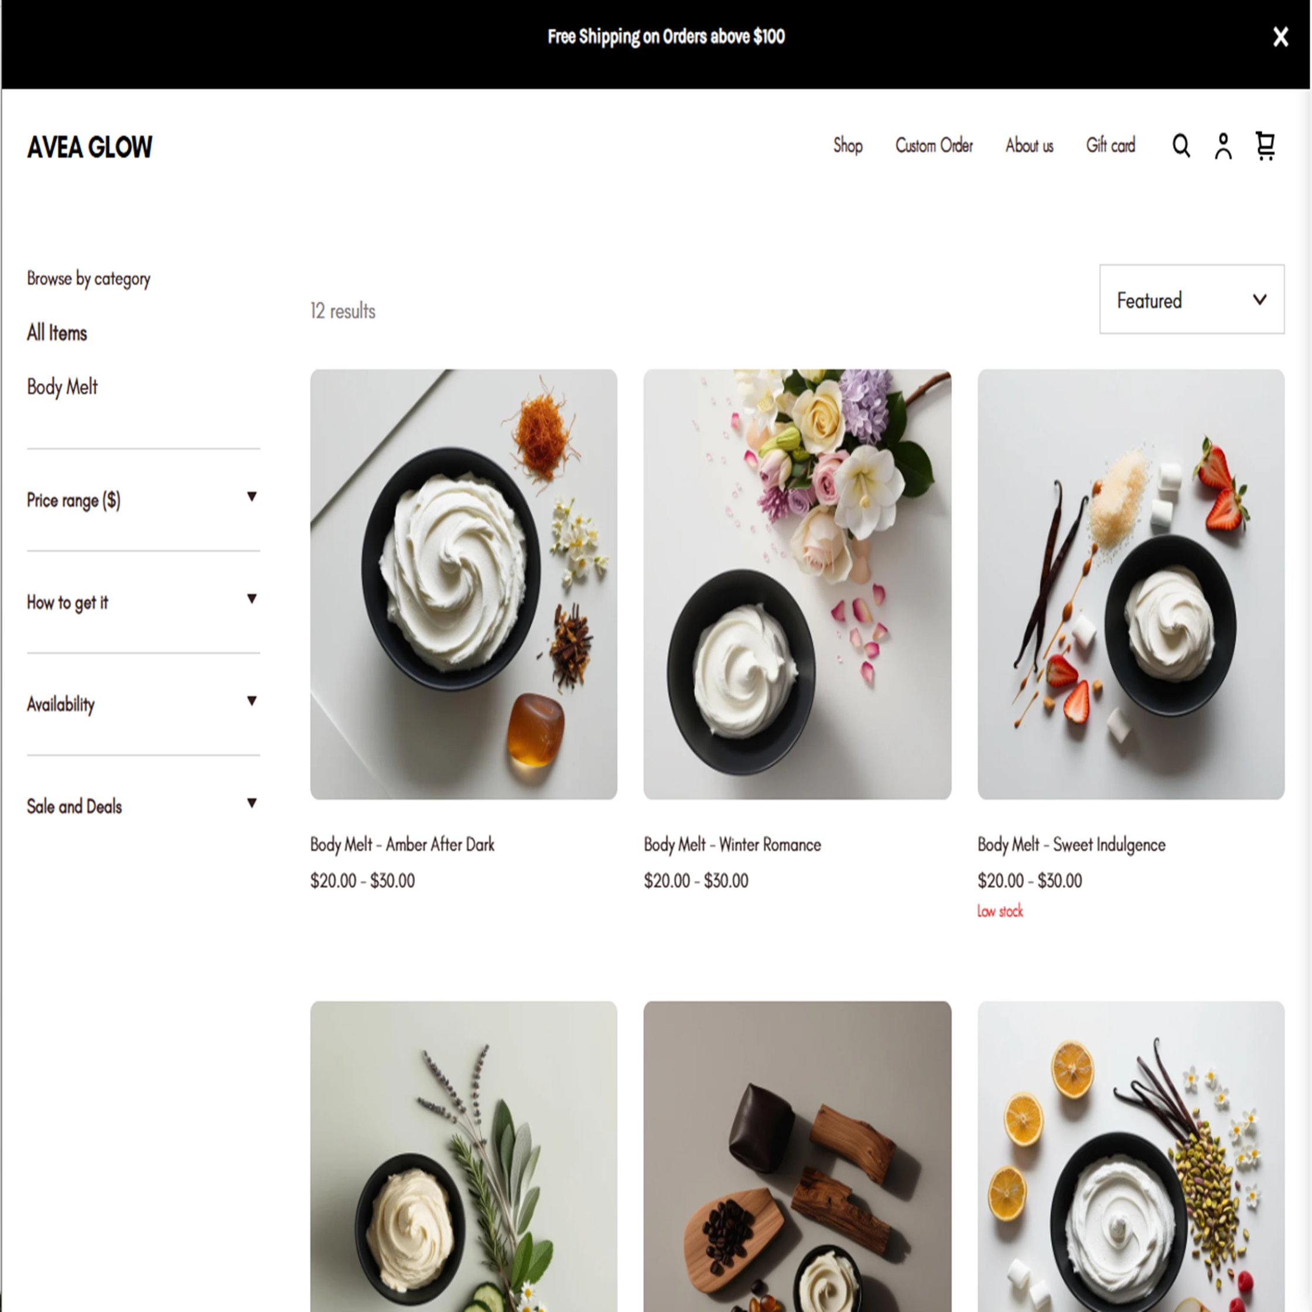Viewport: 1312px width, 1312px height.
Task: Select the Body Melt category
Action: [x=63, y=387]
